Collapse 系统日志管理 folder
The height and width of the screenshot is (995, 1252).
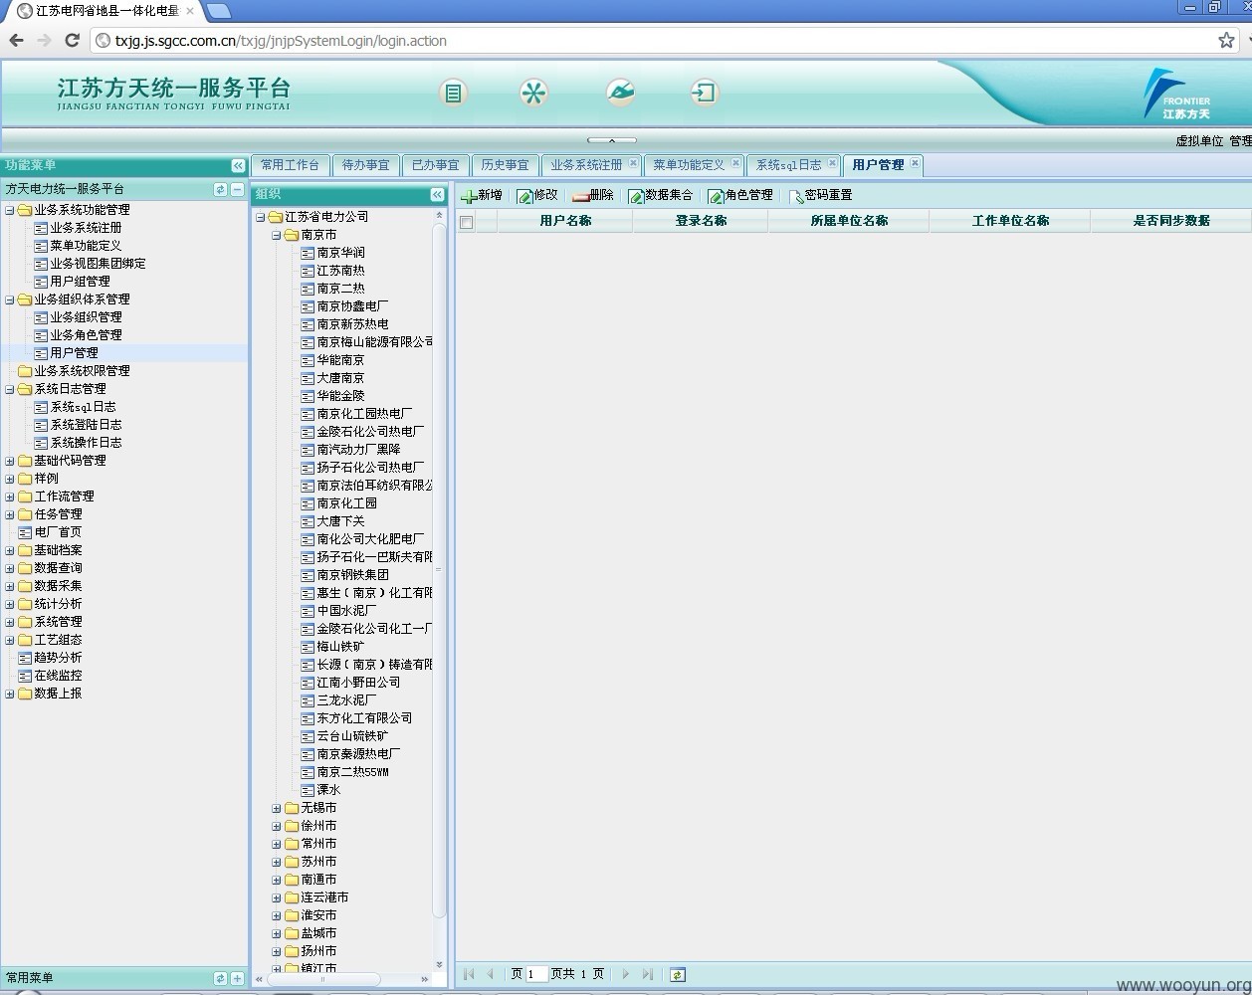pos(10,389)
